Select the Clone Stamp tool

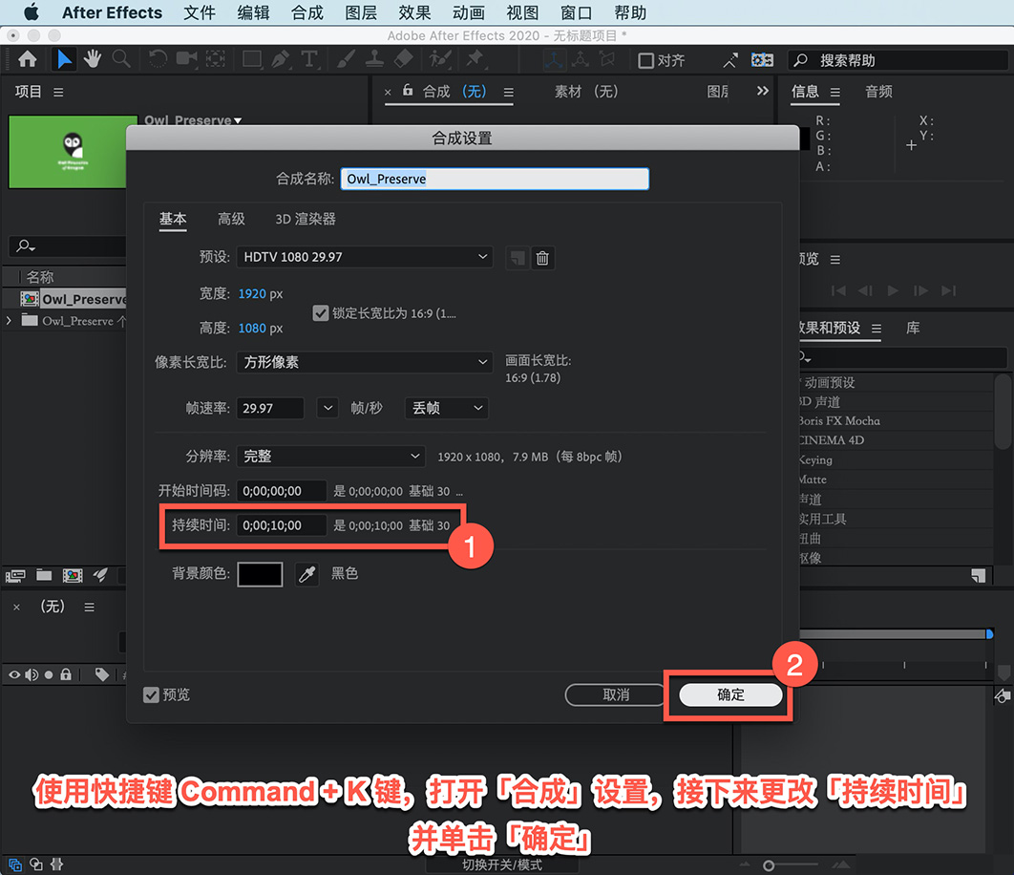(x=374, y=59)
